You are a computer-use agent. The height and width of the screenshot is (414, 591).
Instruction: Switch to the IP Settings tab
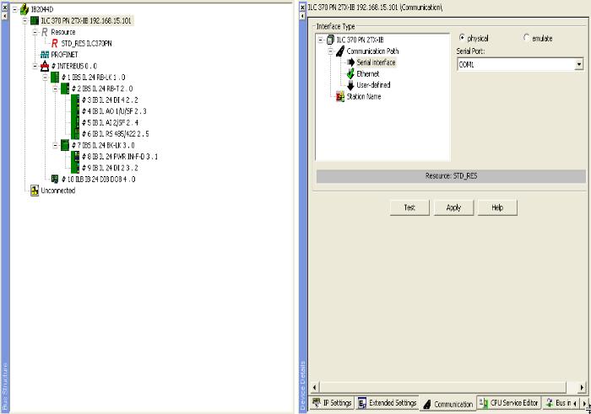[x=332, y=403]
